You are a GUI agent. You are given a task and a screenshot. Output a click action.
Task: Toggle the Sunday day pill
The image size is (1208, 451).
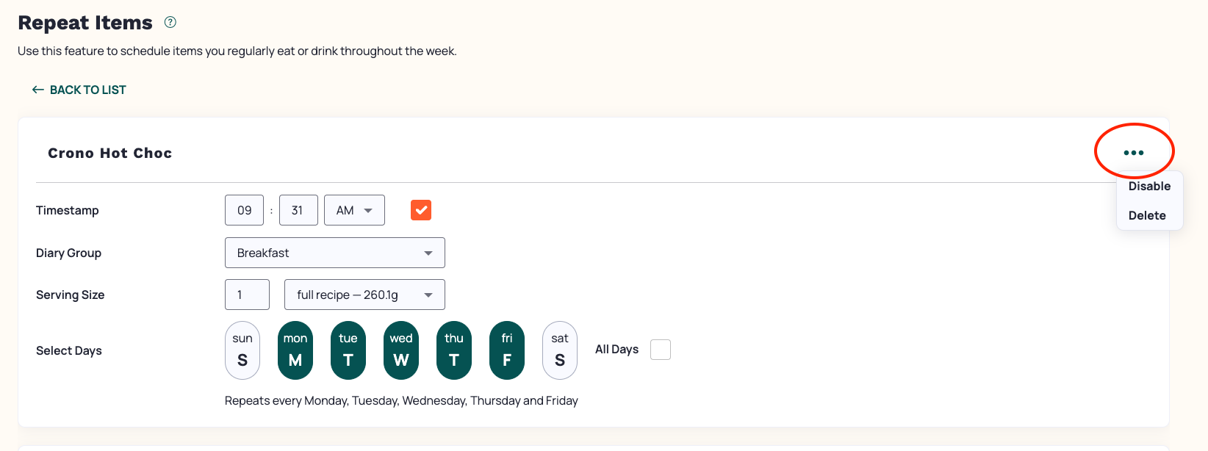coord(242,350)
